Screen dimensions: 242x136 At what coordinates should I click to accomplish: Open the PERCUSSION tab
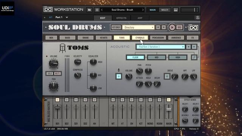pyautogui.click(x=158, y=38)
